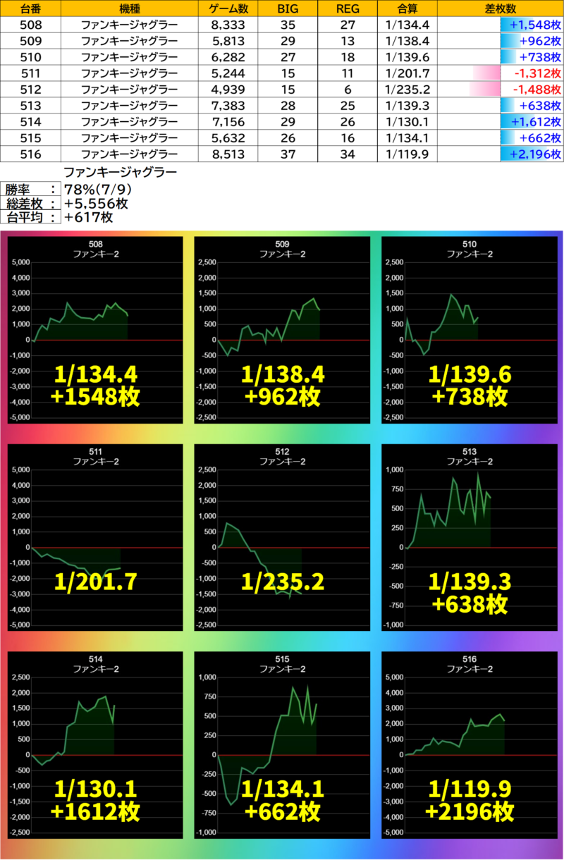
Task: Open the slump graph for machine 511
Action: 95,539
